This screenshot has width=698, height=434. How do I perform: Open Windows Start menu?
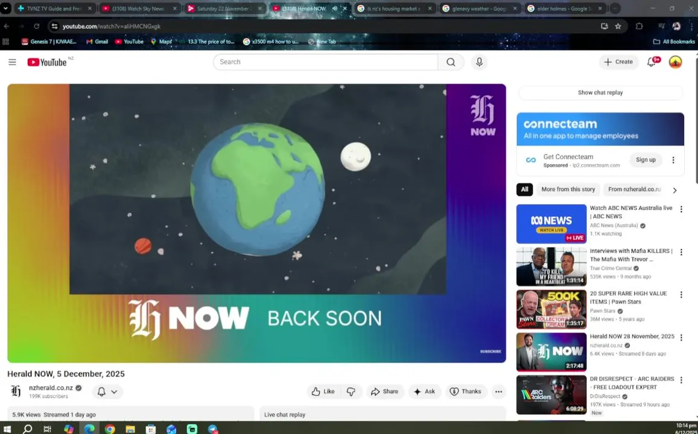tap(7, 429)
